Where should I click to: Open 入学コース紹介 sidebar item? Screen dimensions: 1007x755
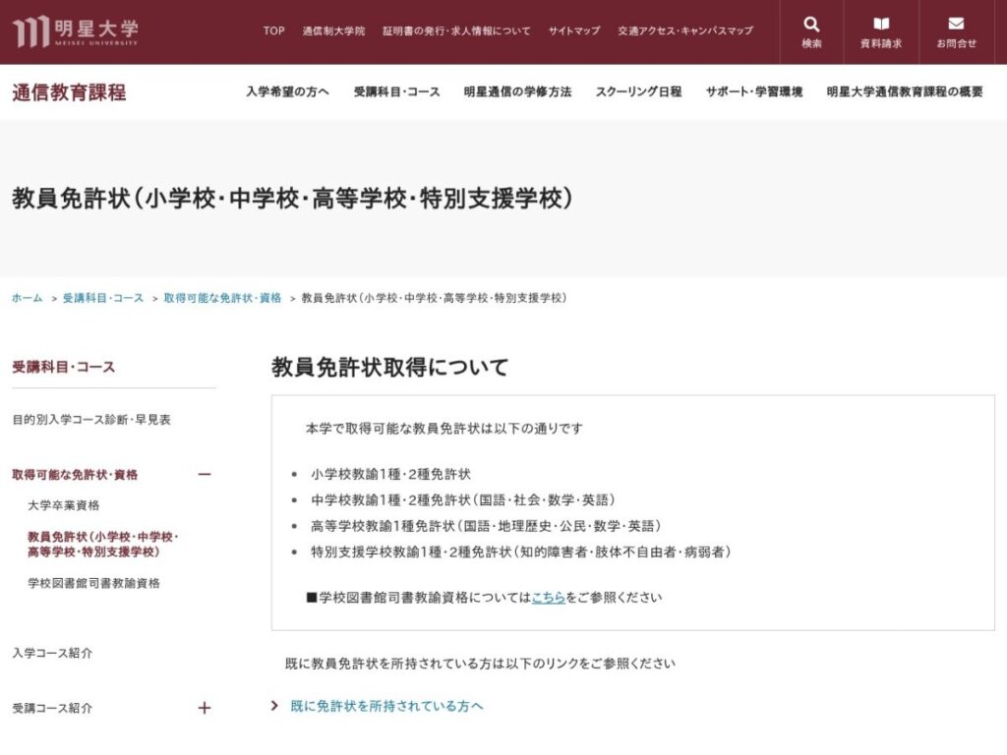[x=52, y=654]
